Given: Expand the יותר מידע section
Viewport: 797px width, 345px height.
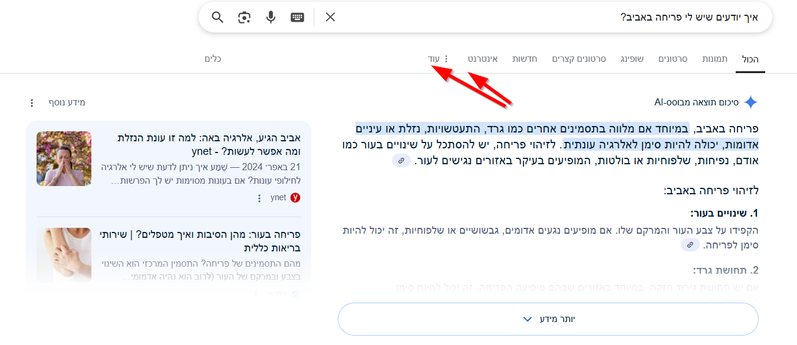Looking at the screenshot, I should tap(548, 319).
